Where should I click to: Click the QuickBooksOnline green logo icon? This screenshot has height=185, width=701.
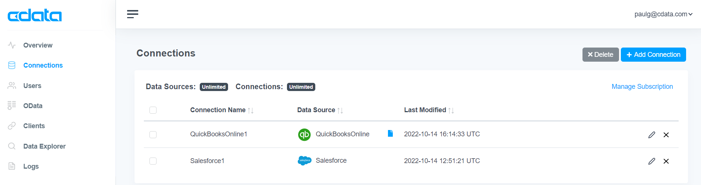coord(304,134)
